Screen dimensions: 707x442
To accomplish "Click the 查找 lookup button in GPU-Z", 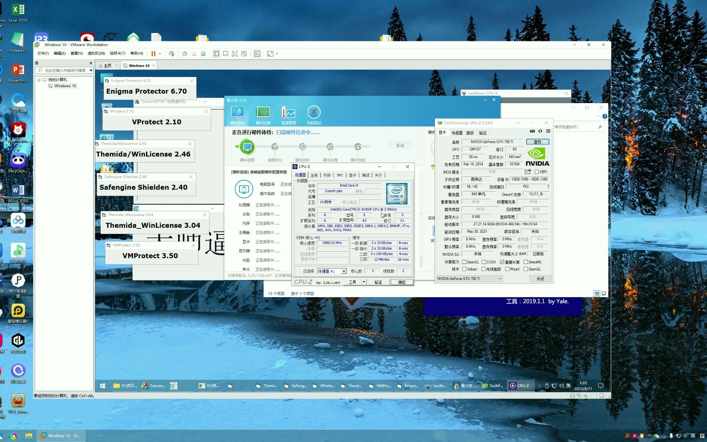I will click(537, 142).
